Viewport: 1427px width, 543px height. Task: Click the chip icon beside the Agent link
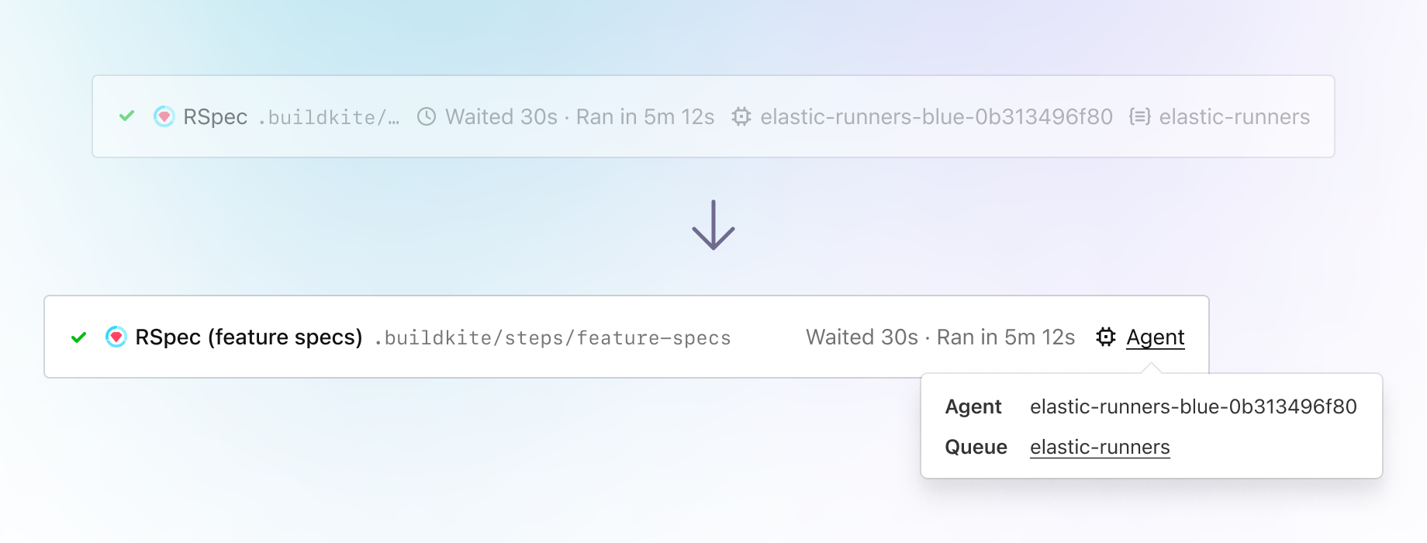1106,337
